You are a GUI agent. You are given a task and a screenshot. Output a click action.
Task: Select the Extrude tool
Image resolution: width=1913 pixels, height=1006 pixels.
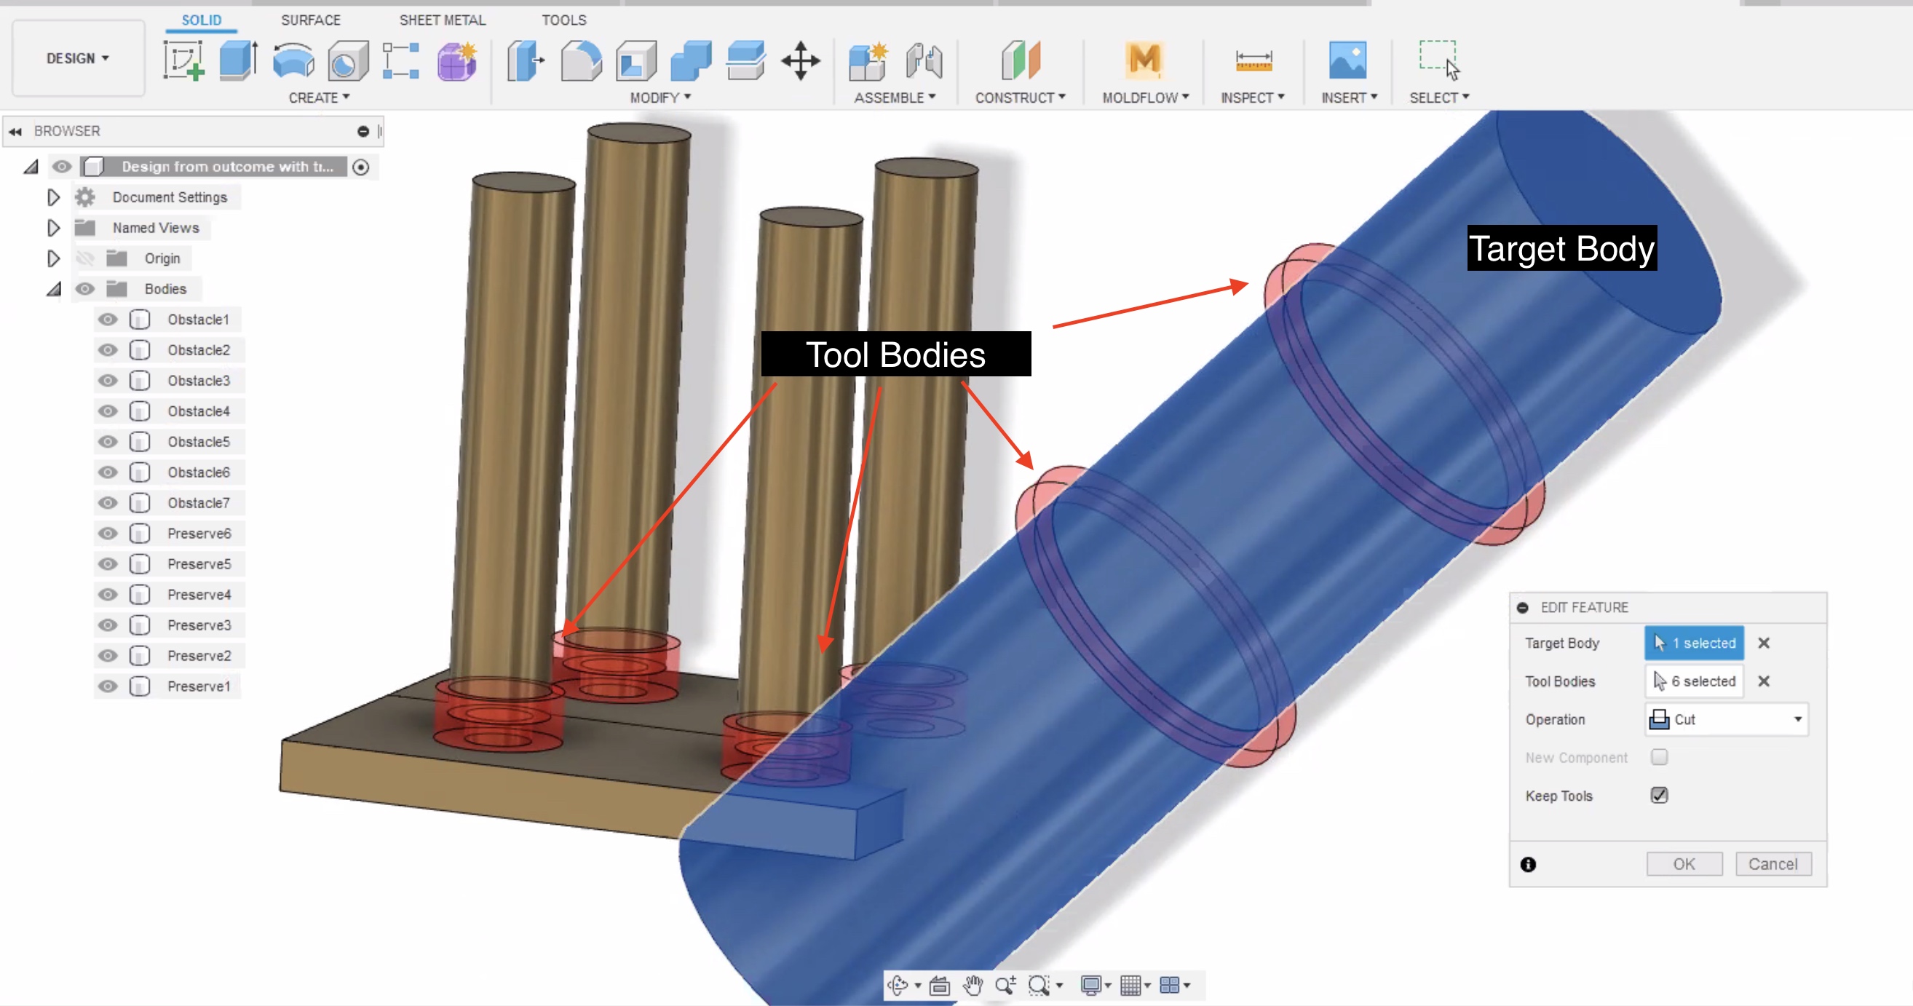pos(237,61)
